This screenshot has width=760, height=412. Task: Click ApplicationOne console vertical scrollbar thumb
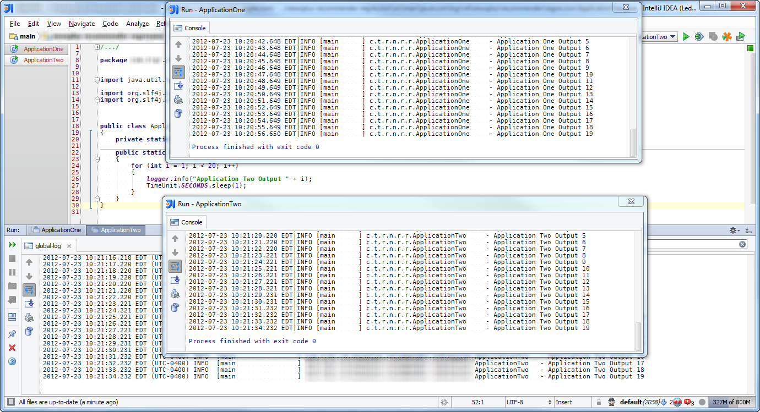click(633, 143)
